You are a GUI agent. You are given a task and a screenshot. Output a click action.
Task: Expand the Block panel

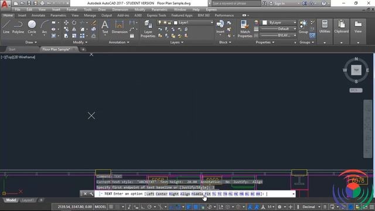[x=225, y=42]
